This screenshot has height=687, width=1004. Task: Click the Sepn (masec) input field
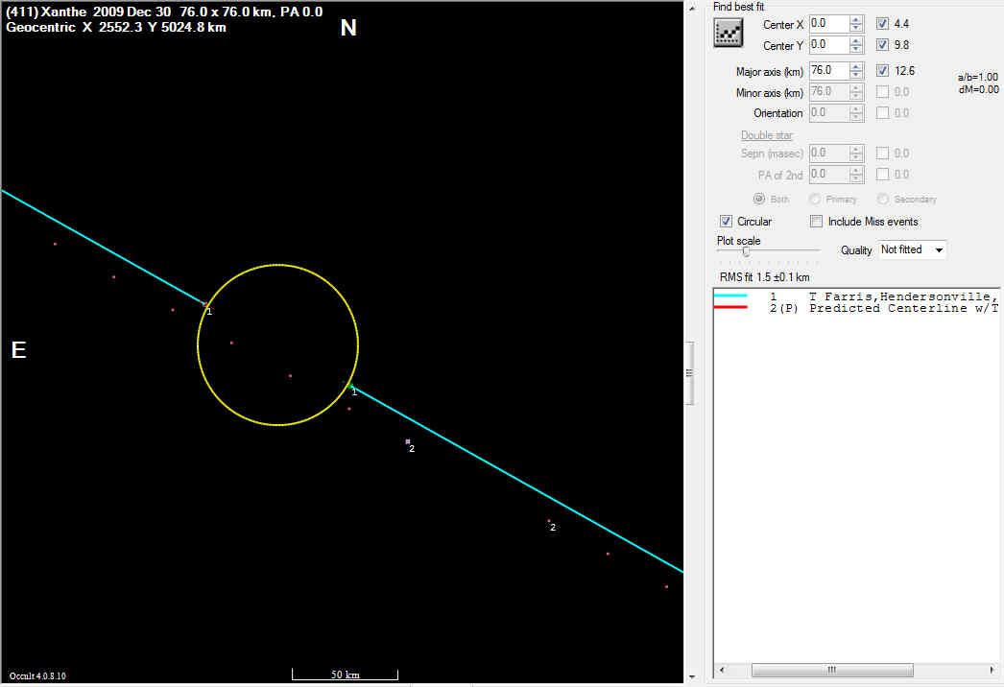(828, 153)
